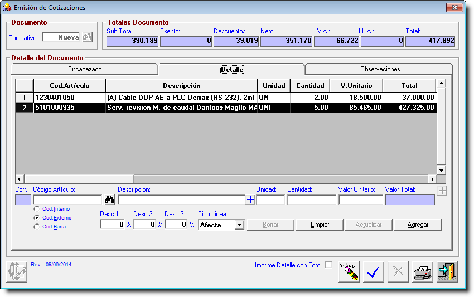The height and width of the screenshot is (297, 474).
Task: Click the 18,500.00 unit value cell
Action: [356, 98]
